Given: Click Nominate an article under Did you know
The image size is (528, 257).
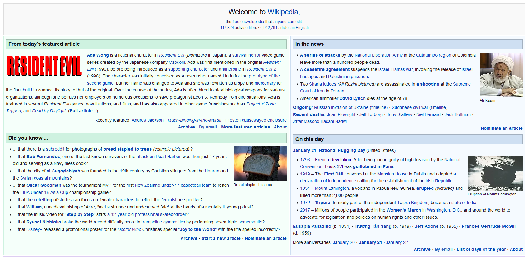Looking at the screenshot, I should 266,238.
